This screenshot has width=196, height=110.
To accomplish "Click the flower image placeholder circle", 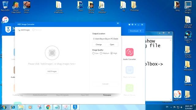I will point(52,53).
